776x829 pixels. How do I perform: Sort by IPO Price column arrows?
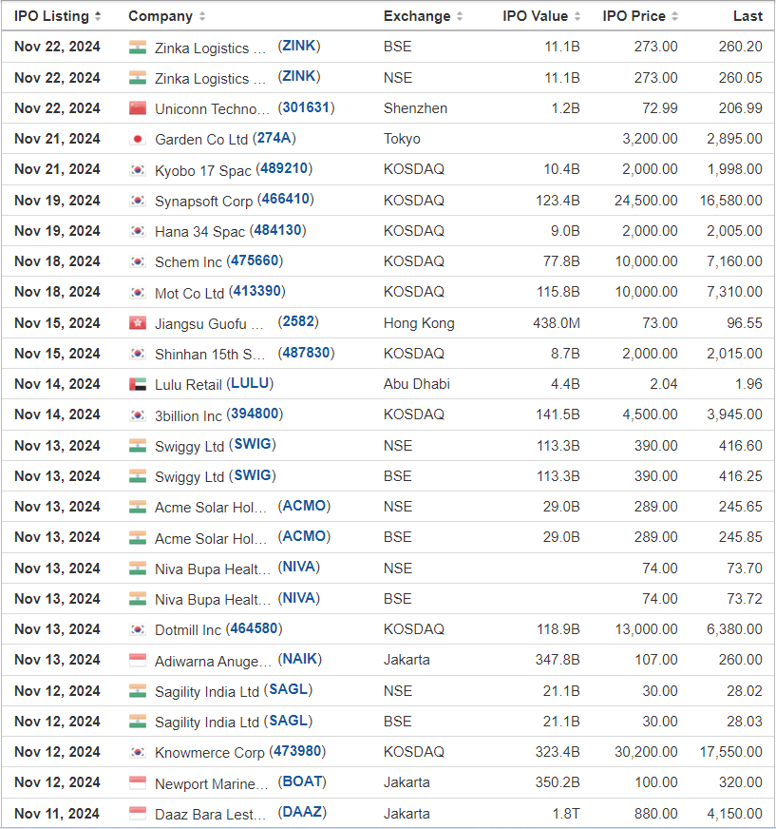coord(674,16)
